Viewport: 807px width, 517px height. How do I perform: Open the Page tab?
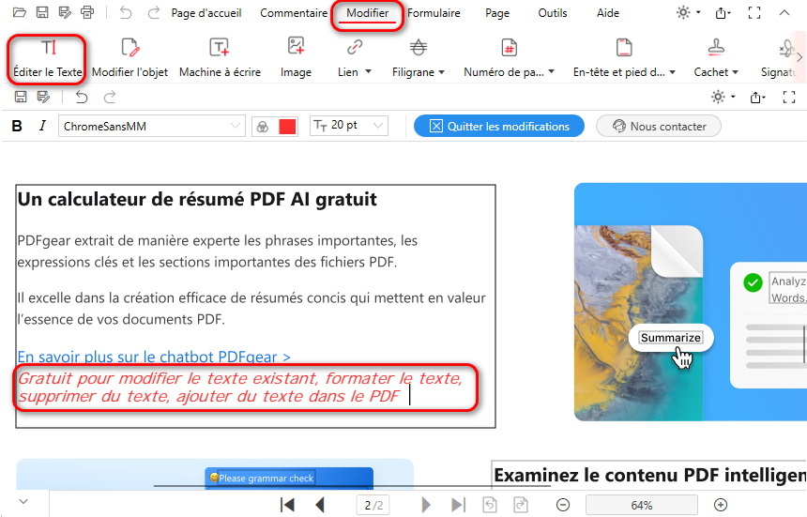[x=497, y=13]
